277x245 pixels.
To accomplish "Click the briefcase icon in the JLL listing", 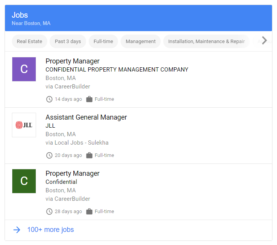I will (90, 155).
